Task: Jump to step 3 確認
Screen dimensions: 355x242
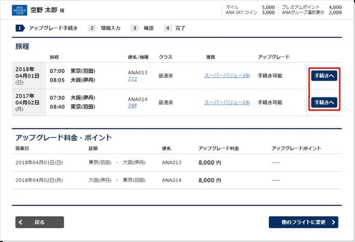Action: point(143,28)
